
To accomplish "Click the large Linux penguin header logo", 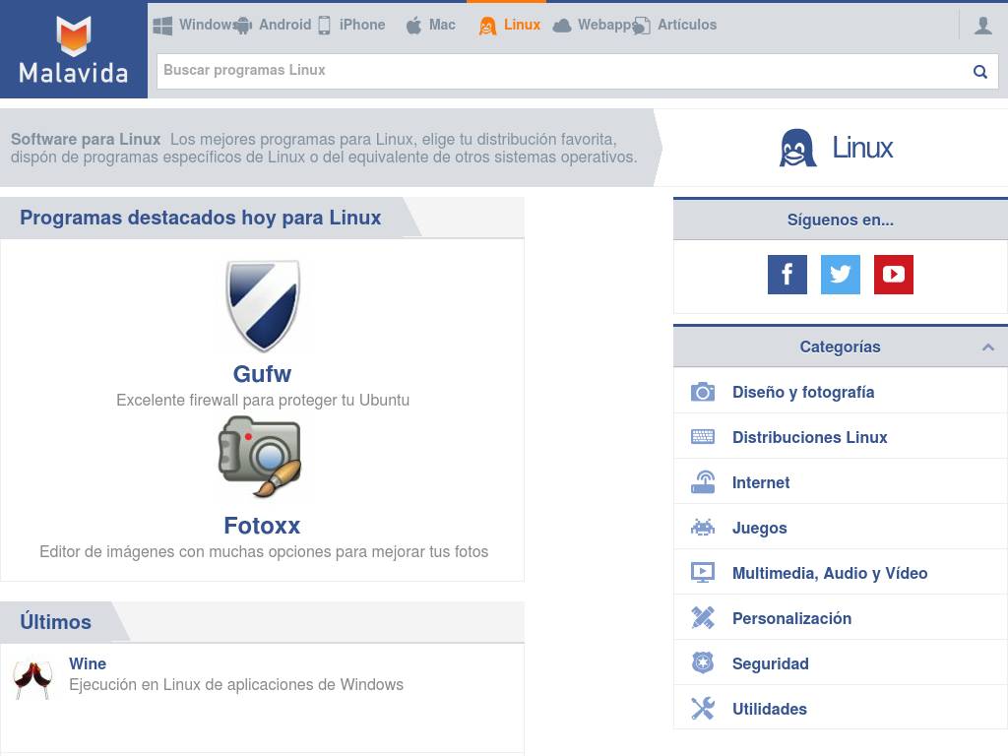I will click(797, 148).
